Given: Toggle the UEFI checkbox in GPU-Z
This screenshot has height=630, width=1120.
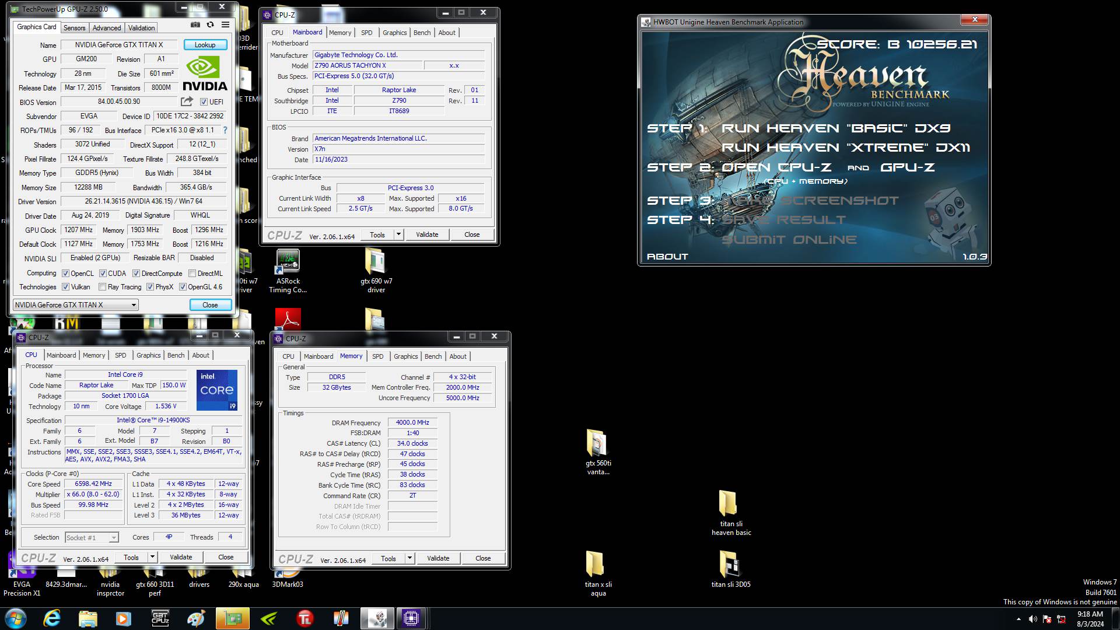Looking at the screenshot, I should click(204, 102).
